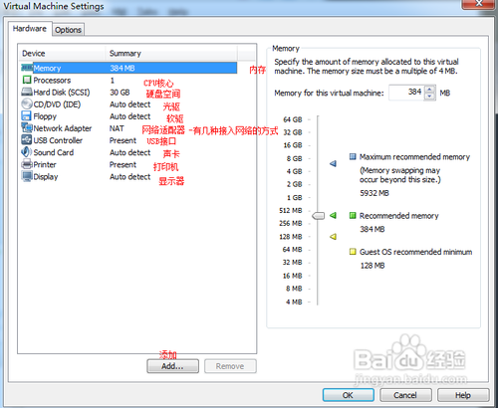This screenshot has height=408, width=498.
Task: Click the 256 MB slider scale label
Action: tap(291, 224)
